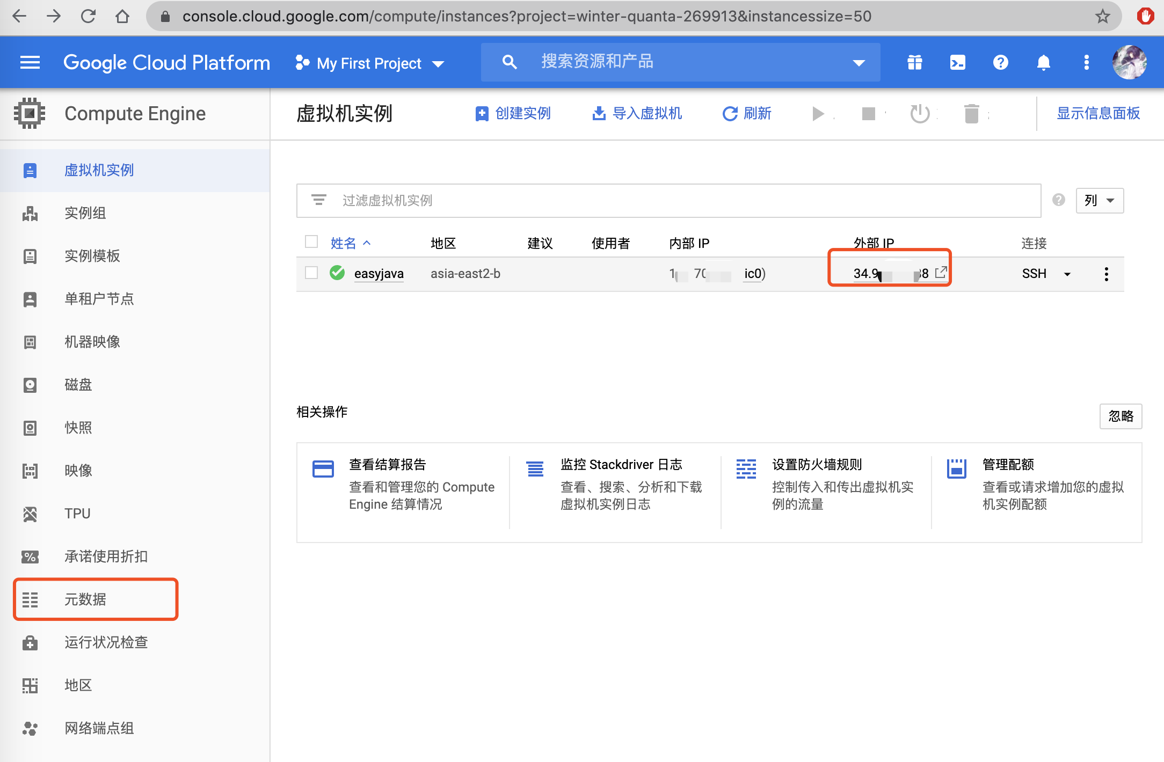Click the red adblock extension icon
Image resolution: width=1164 pixels, height=762 pixels.
[1145, 16]
